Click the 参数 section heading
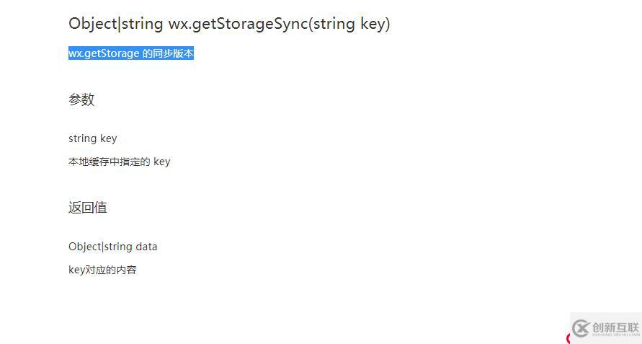Screen dimensions: 642x344 tap(81, 100)
